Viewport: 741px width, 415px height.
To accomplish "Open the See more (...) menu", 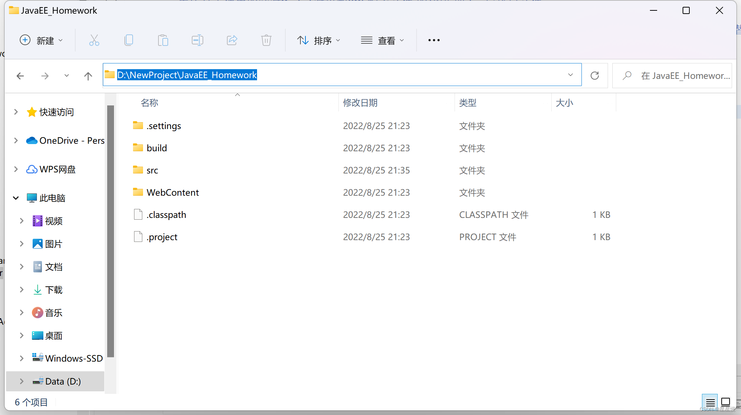I will click(433, 40).
